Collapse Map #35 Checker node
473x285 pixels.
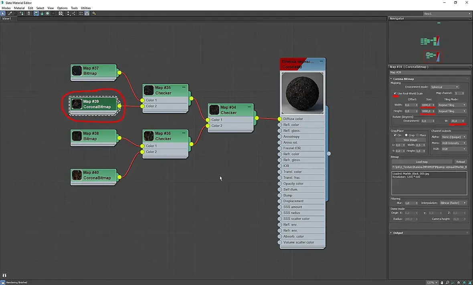184,87
